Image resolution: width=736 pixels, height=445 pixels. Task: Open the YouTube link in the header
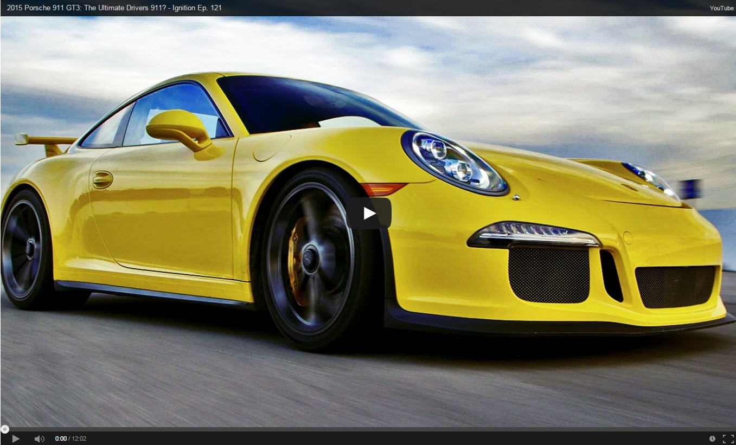[x=721, y=8]
